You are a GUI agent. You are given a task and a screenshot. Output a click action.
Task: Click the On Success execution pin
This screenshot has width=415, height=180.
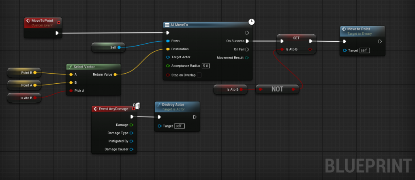[248, 41]
